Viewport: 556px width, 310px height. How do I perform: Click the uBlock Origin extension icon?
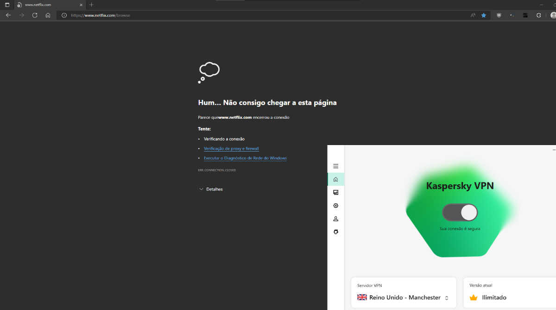499,15
